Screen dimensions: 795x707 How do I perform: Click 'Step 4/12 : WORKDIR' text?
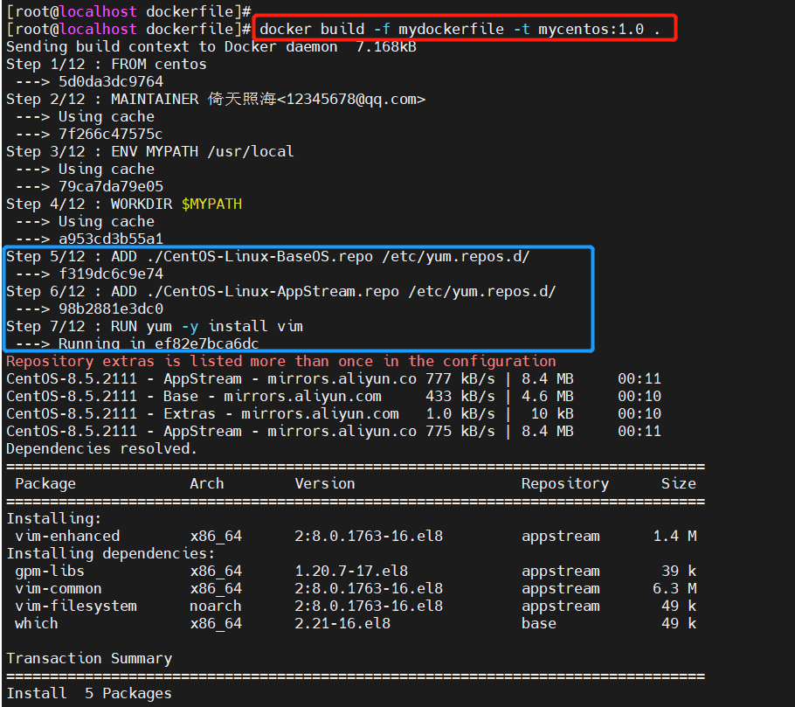click(89, 204)
